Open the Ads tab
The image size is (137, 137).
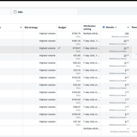pyautogui.click(x=44, y=12)
